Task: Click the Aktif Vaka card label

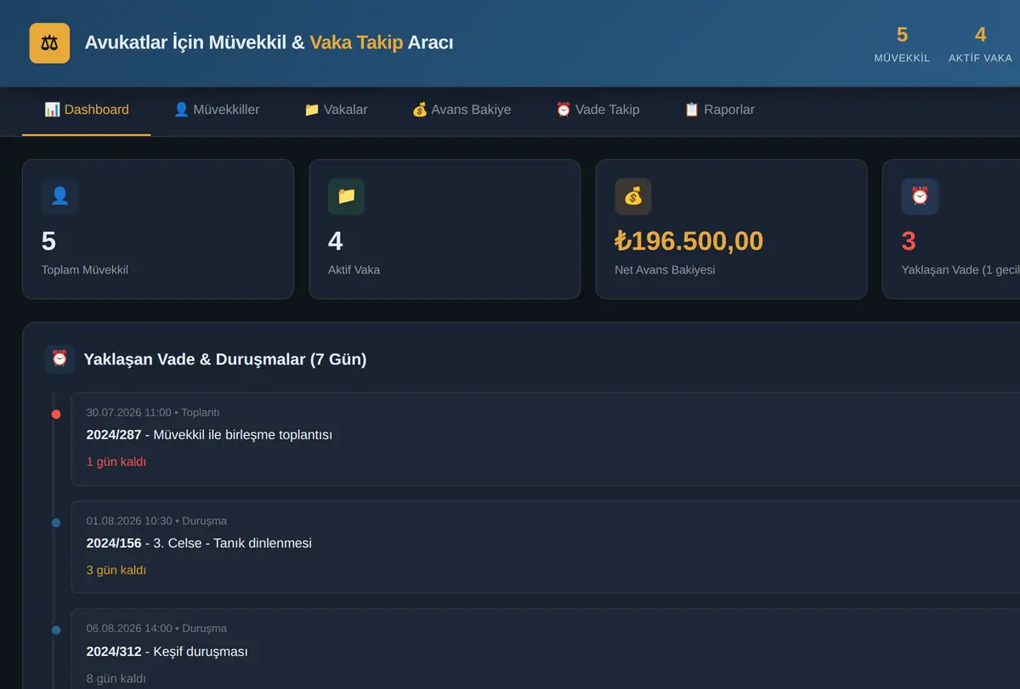Action: pyautogui.click(x=354, y=269)
